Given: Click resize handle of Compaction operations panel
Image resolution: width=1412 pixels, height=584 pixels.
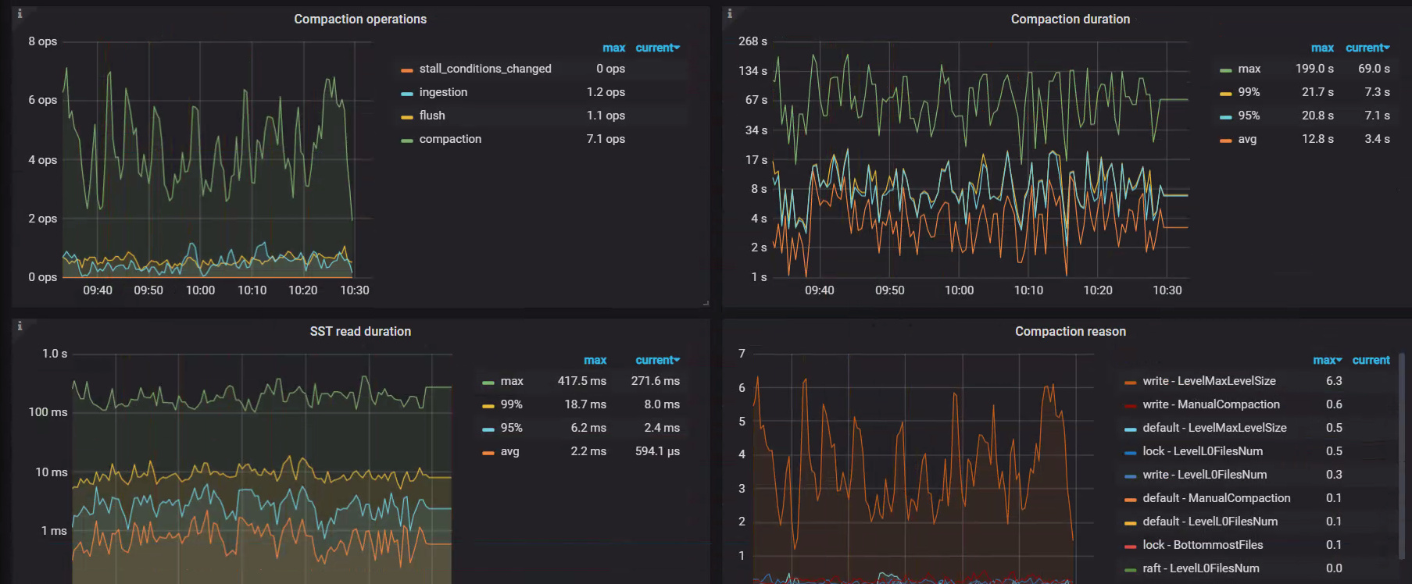Looking at the screenshot, I should point(706,303).
